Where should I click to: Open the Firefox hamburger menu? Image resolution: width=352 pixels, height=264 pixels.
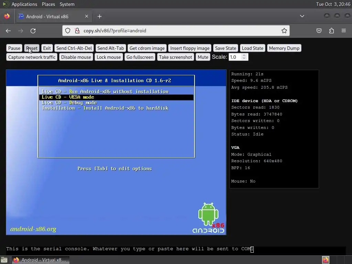[344, 31]
